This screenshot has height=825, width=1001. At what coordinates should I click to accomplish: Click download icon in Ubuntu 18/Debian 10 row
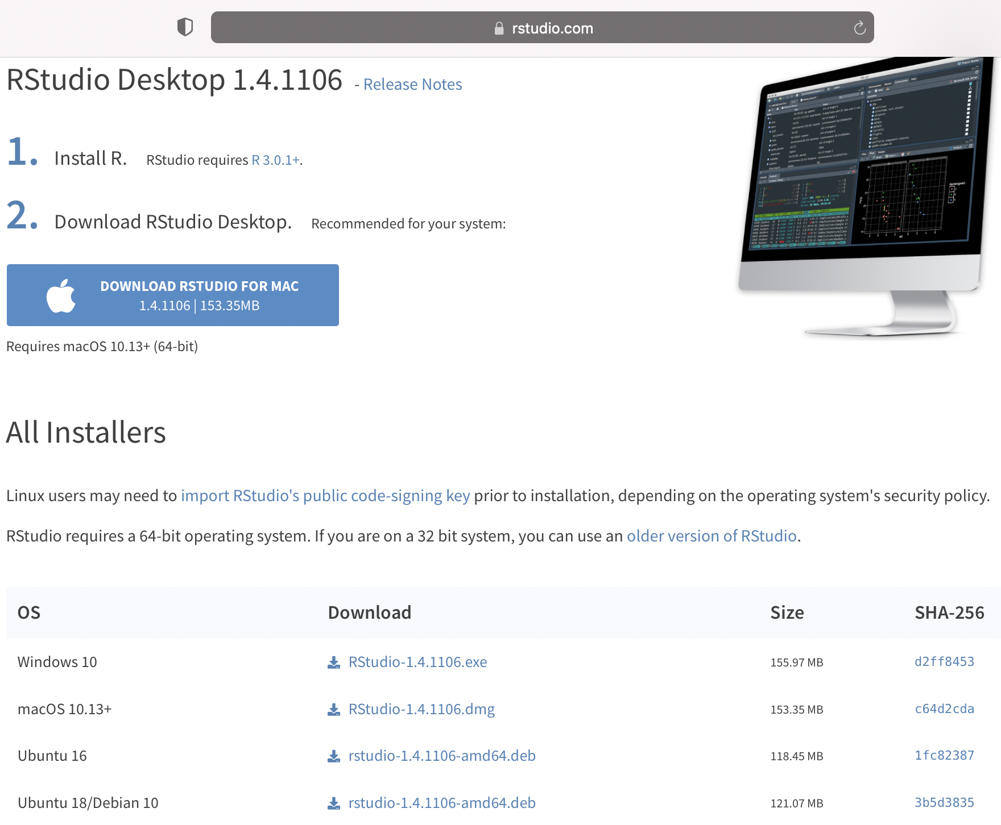[x=334, y=803]
